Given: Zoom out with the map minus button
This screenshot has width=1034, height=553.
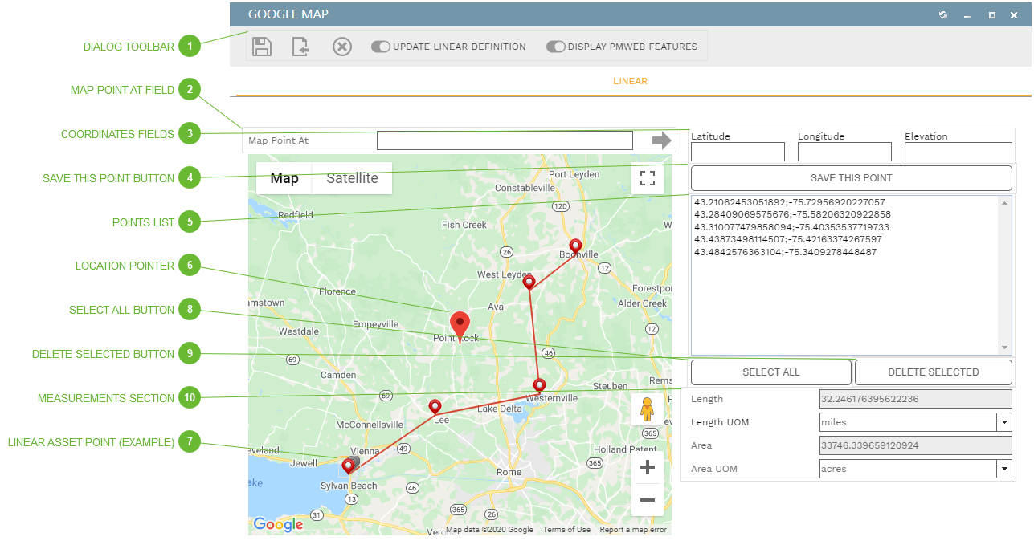Looking at the screenshot, I should (647, 501).
